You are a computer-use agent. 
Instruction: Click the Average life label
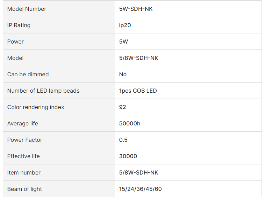click(23, 124)
